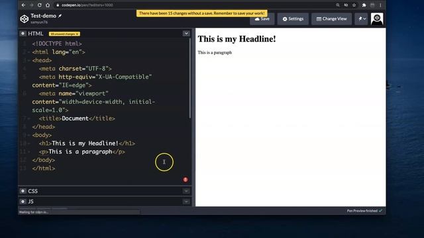
Task: Click the CodePen logo icon
Action: coord(25,19)
